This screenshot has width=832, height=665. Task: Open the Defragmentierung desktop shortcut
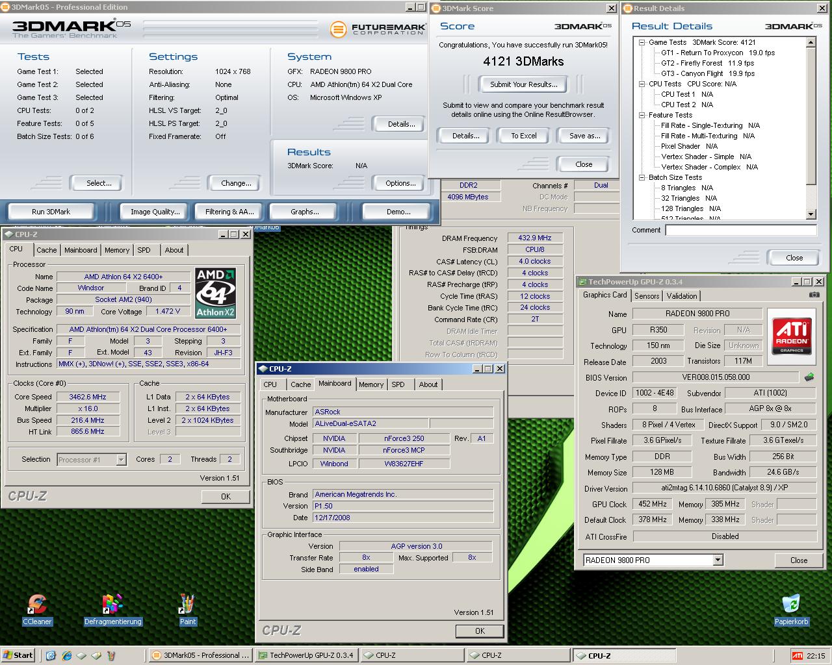(112, 609)
